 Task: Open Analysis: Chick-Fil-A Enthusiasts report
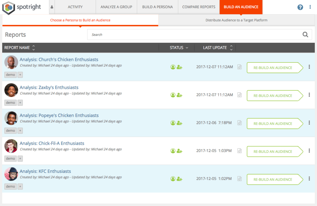[52, 144]
